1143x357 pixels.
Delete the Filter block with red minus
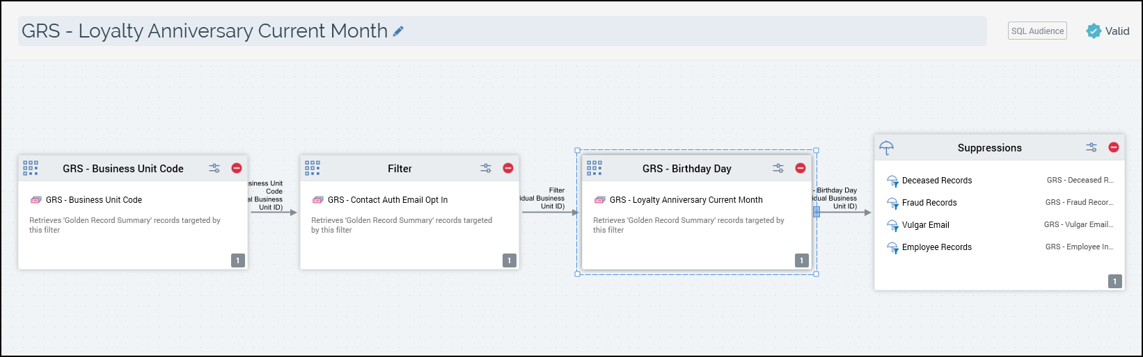coord(508,168)
